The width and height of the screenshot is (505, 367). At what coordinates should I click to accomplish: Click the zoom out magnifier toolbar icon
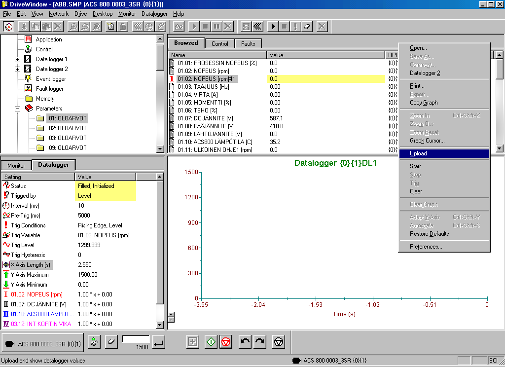pos(85,27)
